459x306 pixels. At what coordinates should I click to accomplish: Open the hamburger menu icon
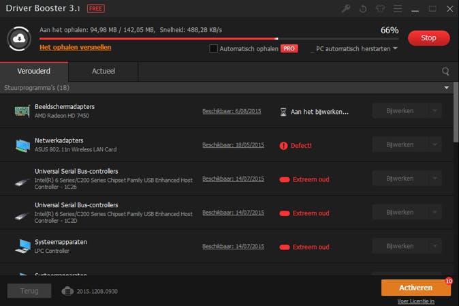(398, 8)
